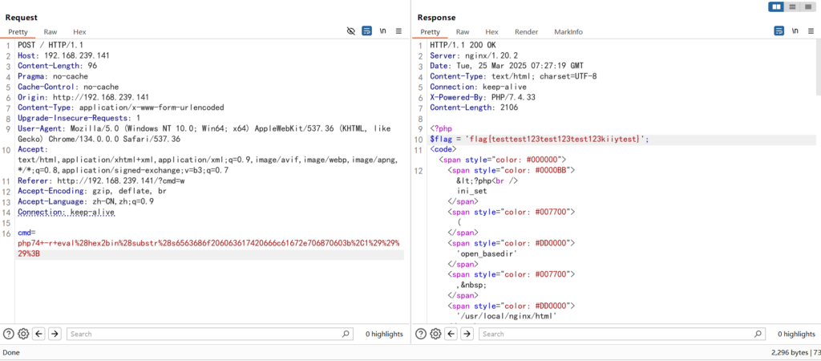
Task: Open search settings gear under Response
Action: point(435,334)
